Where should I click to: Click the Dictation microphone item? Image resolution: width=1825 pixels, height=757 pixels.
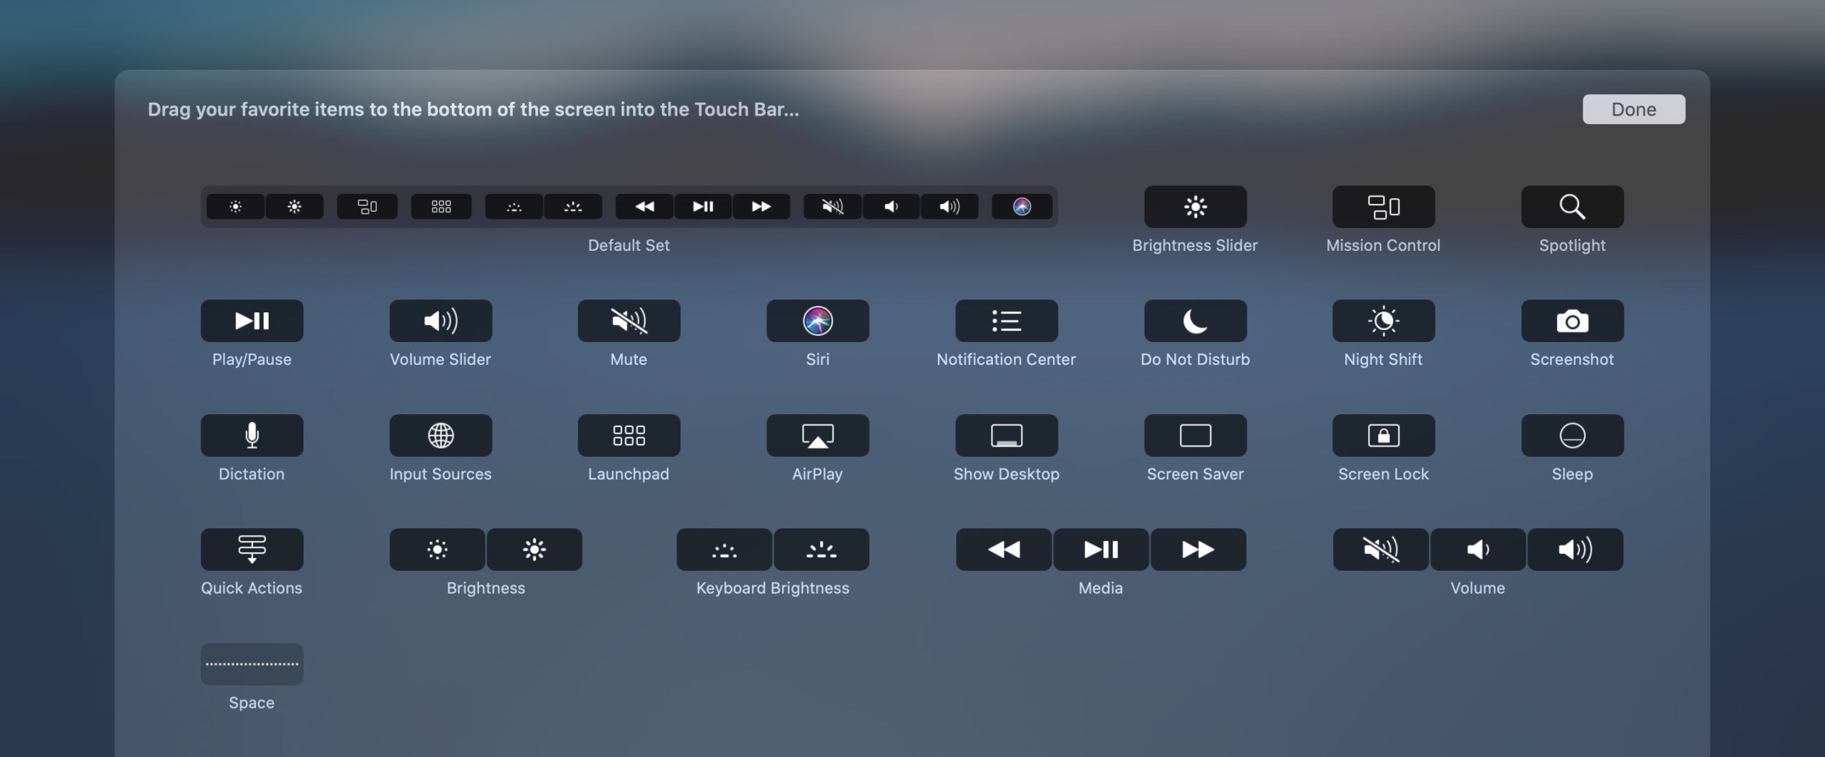[x=252, y=436]
